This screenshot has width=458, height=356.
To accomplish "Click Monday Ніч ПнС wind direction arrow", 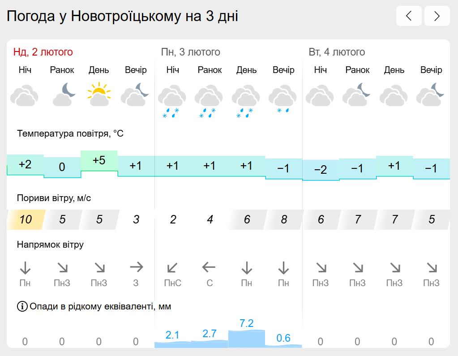I will point(172,267).
